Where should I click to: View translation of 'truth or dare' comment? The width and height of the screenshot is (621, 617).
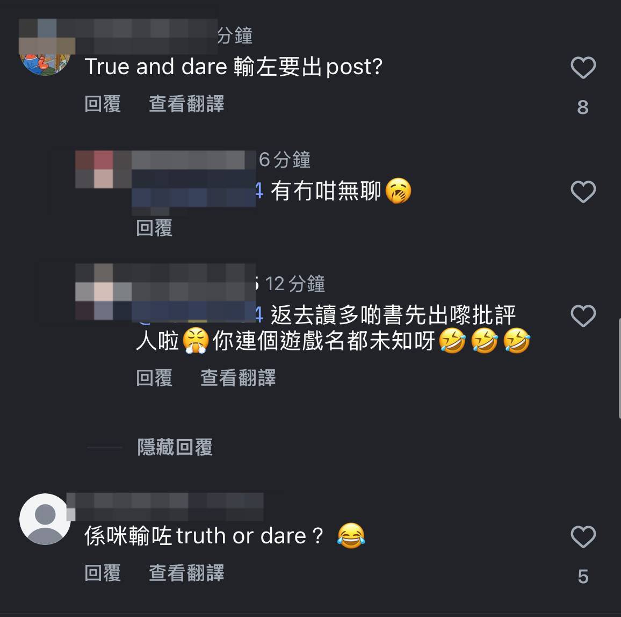186,573
